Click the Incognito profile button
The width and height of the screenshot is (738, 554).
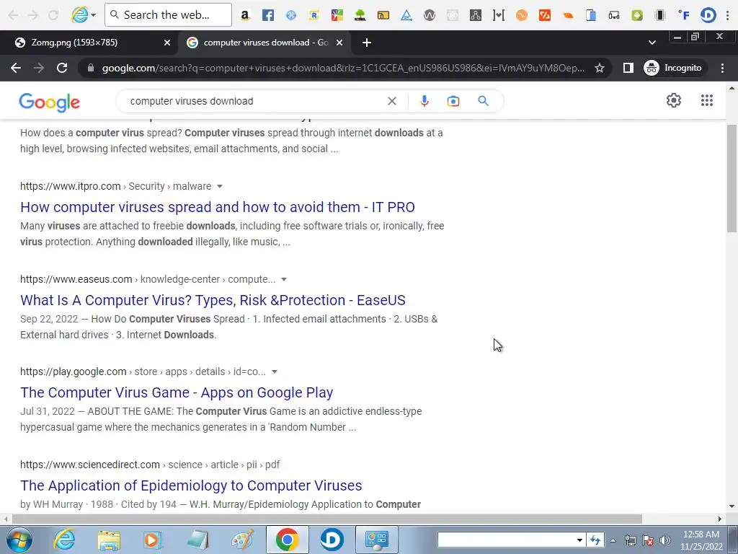pos(672,68)
